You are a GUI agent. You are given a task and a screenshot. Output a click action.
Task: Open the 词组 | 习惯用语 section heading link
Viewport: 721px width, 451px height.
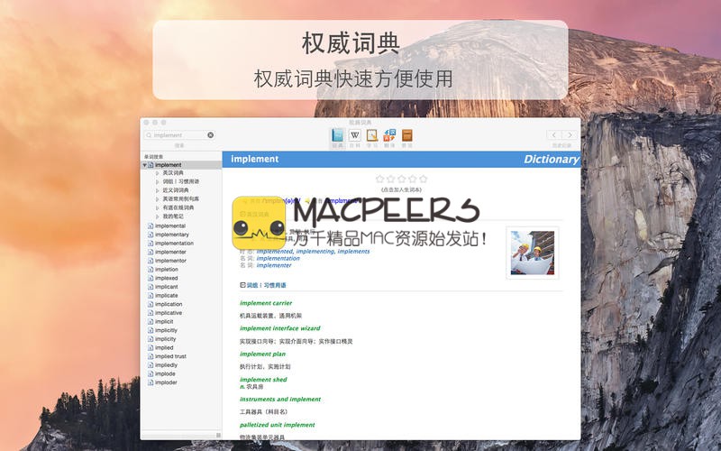(266, 285)
